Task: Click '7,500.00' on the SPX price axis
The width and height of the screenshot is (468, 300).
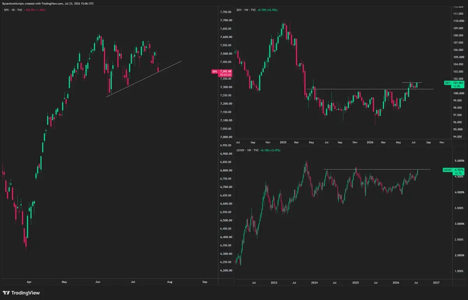Action: pyautogui.click(x=226, y=53)
